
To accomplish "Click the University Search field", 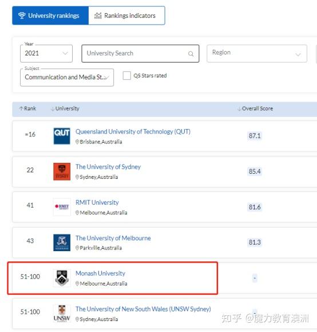I will click(140, 53).
